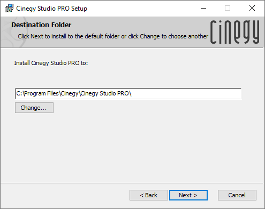Open the folder browser via Change...
The image size is (265, 209).
tap(34, 108)
